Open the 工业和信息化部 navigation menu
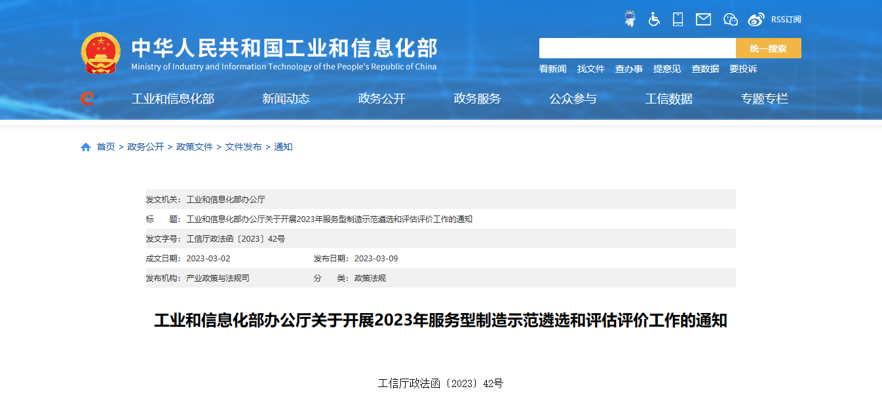This screenshot has width=882, height=410. click(173, 99)
